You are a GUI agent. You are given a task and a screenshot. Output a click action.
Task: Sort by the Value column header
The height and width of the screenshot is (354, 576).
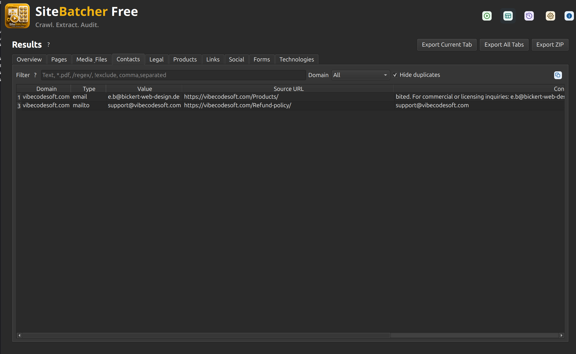(x=145, y=89)
